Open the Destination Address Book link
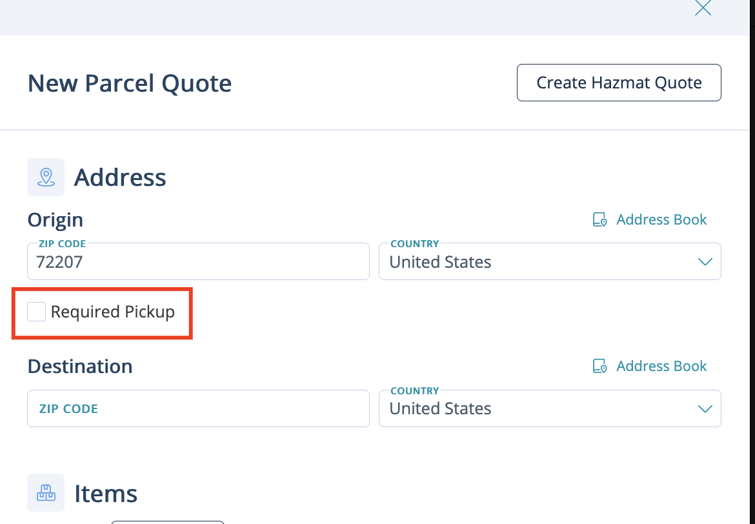 661,366
